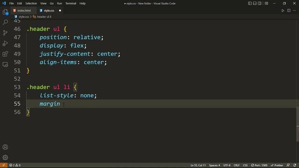Open the View menu
Screen dimensions: 299x168
43,3
